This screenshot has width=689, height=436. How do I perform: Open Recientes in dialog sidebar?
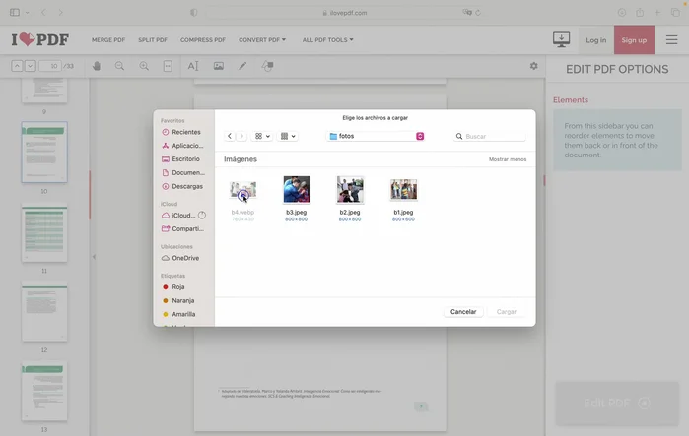(x=183, y=132)
